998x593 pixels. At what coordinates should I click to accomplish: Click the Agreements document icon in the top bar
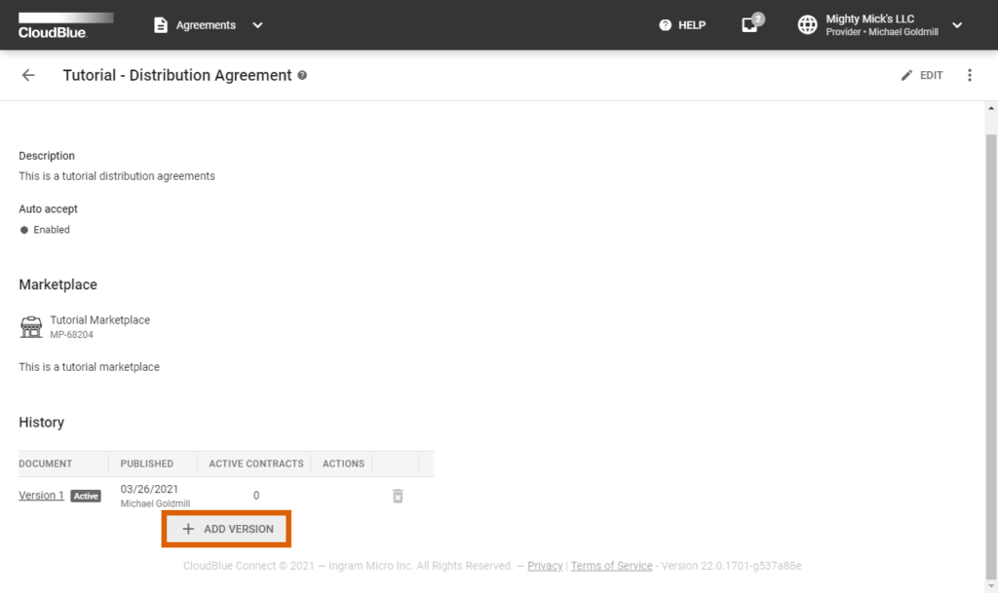coord(159,25)
